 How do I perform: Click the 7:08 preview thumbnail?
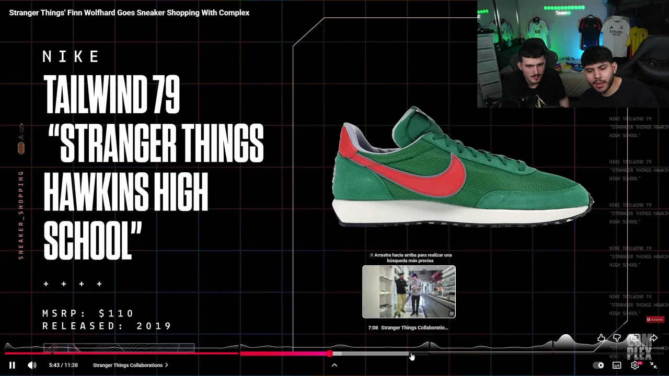coord(409,291)
